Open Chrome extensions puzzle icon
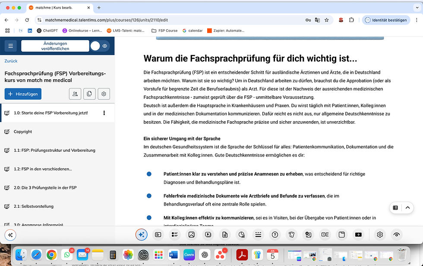423x266 pixels. click(x=351, y=20)
